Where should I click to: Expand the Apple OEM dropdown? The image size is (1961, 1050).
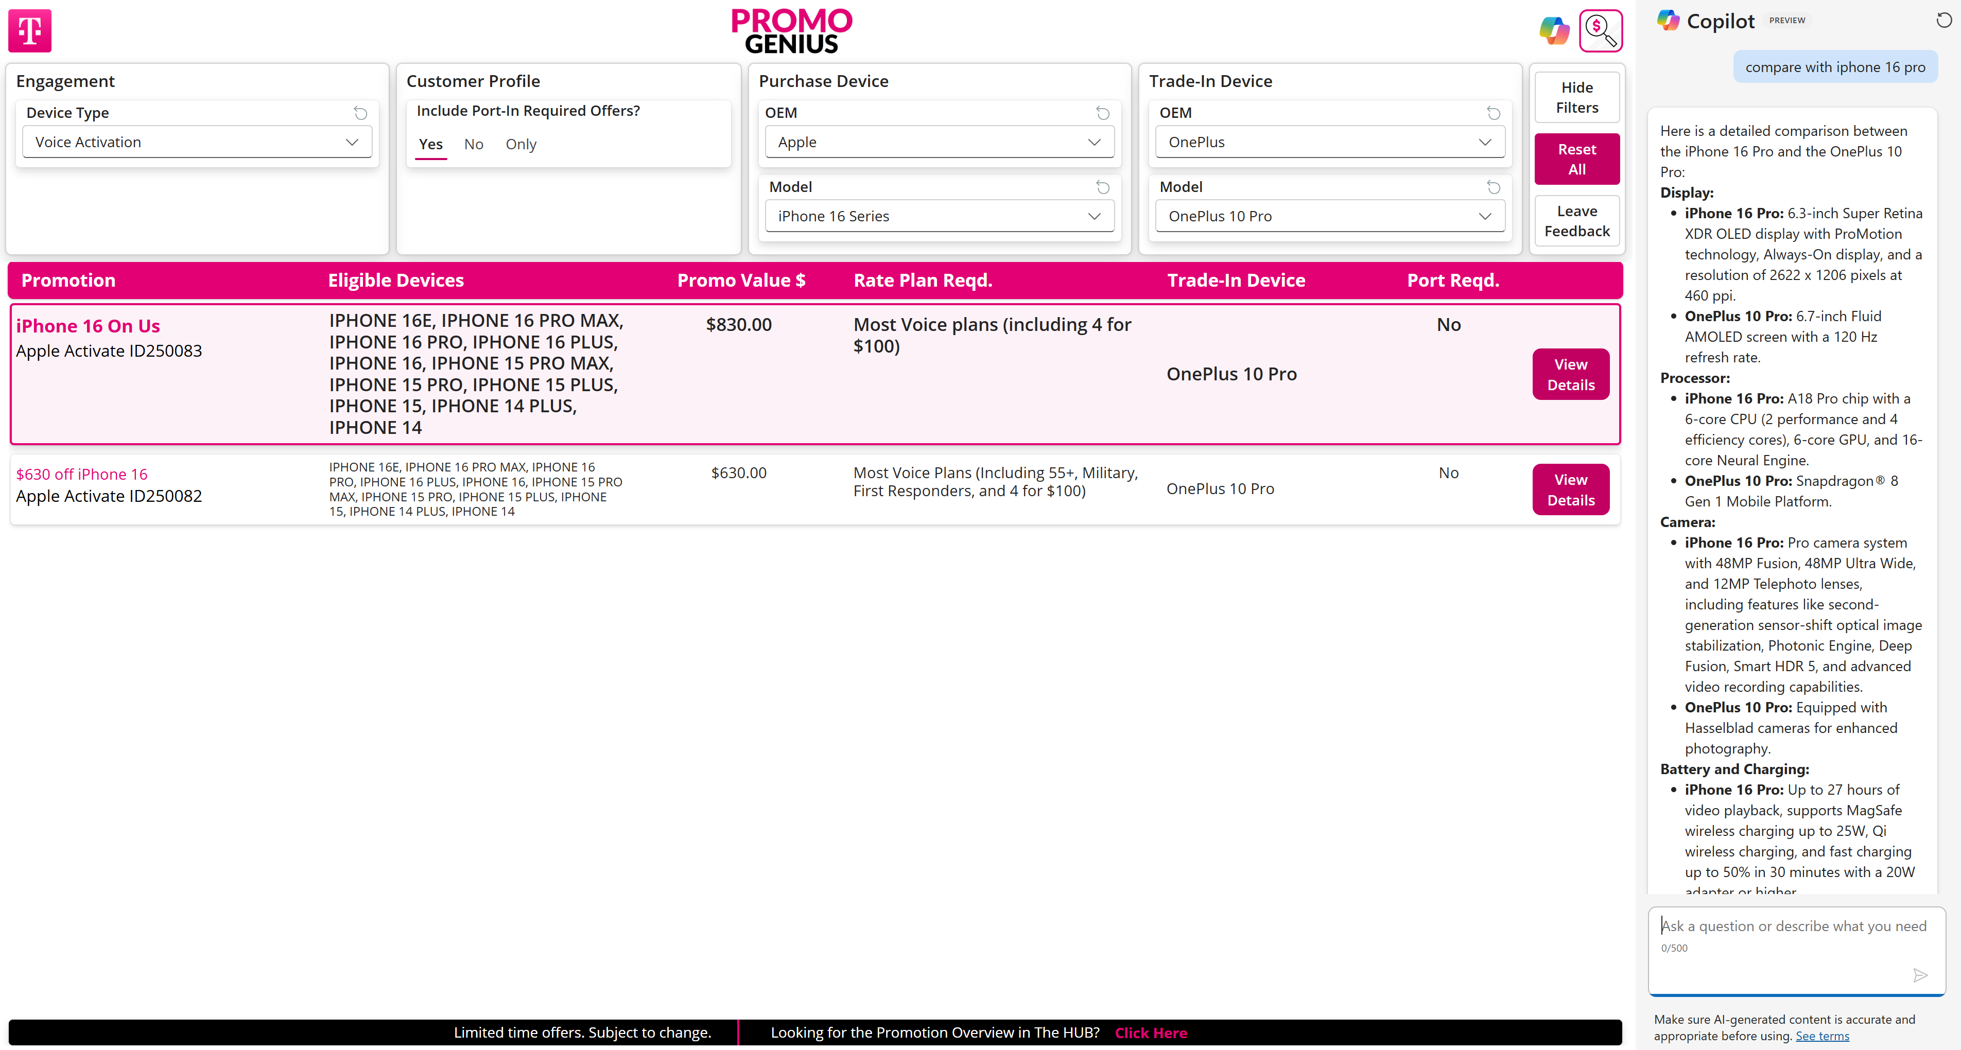tap(939, 142)
